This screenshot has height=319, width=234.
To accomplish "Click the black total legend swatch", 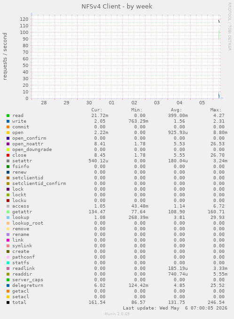I will pos(8,302).
